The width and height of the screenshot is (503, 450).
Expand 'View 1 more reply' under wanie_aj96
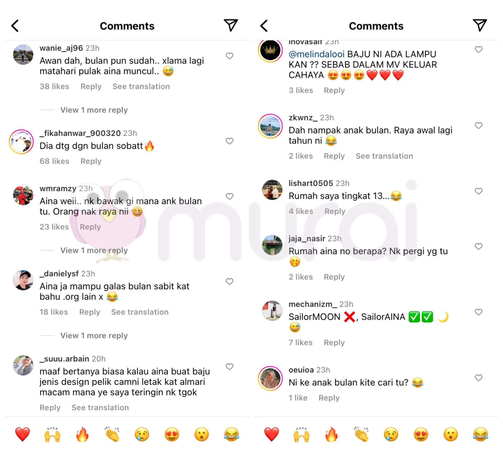click(x=94, y=110)
